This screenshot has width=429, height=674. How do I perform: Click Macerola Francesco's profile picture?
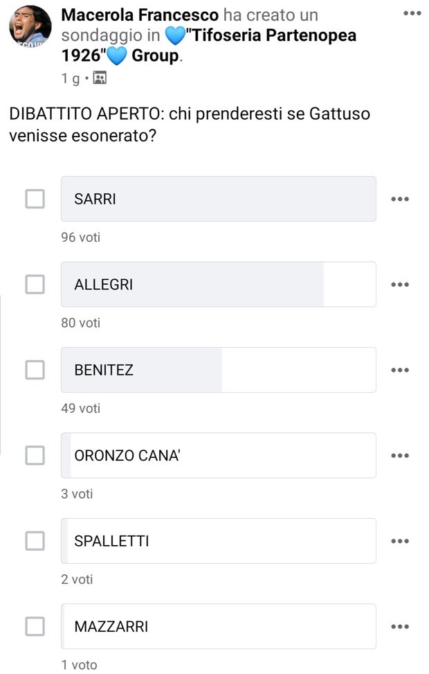tap(30, 26)
